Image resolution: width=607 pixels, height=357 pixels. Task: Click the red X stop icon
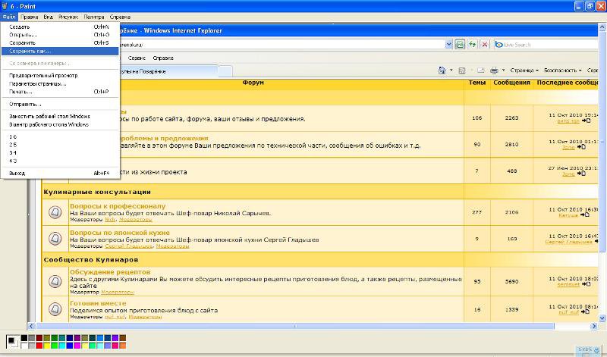485,45
